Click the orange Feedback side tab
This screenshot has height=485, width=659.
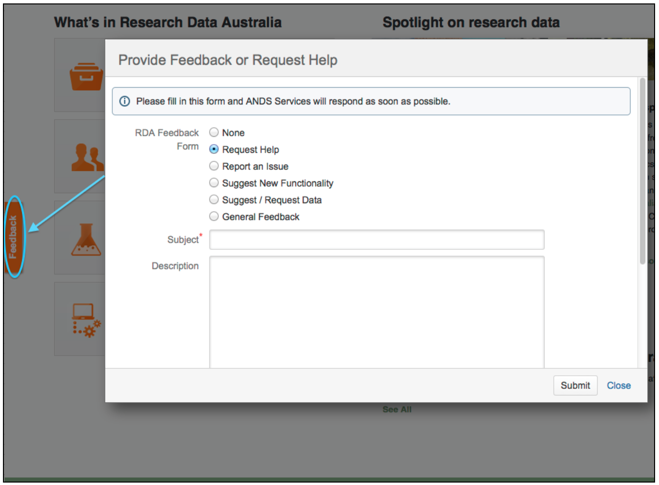[13, 237]
